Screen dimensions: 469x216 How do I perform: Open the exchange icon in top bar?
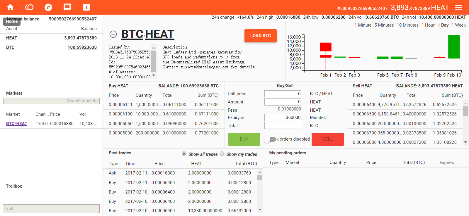pyautogui.click(x=29, y=7)
